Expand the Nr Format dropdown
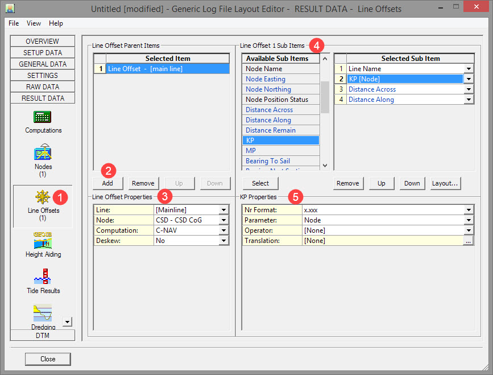The height and width of the screenshot is (375, 493). coord(469,210)
